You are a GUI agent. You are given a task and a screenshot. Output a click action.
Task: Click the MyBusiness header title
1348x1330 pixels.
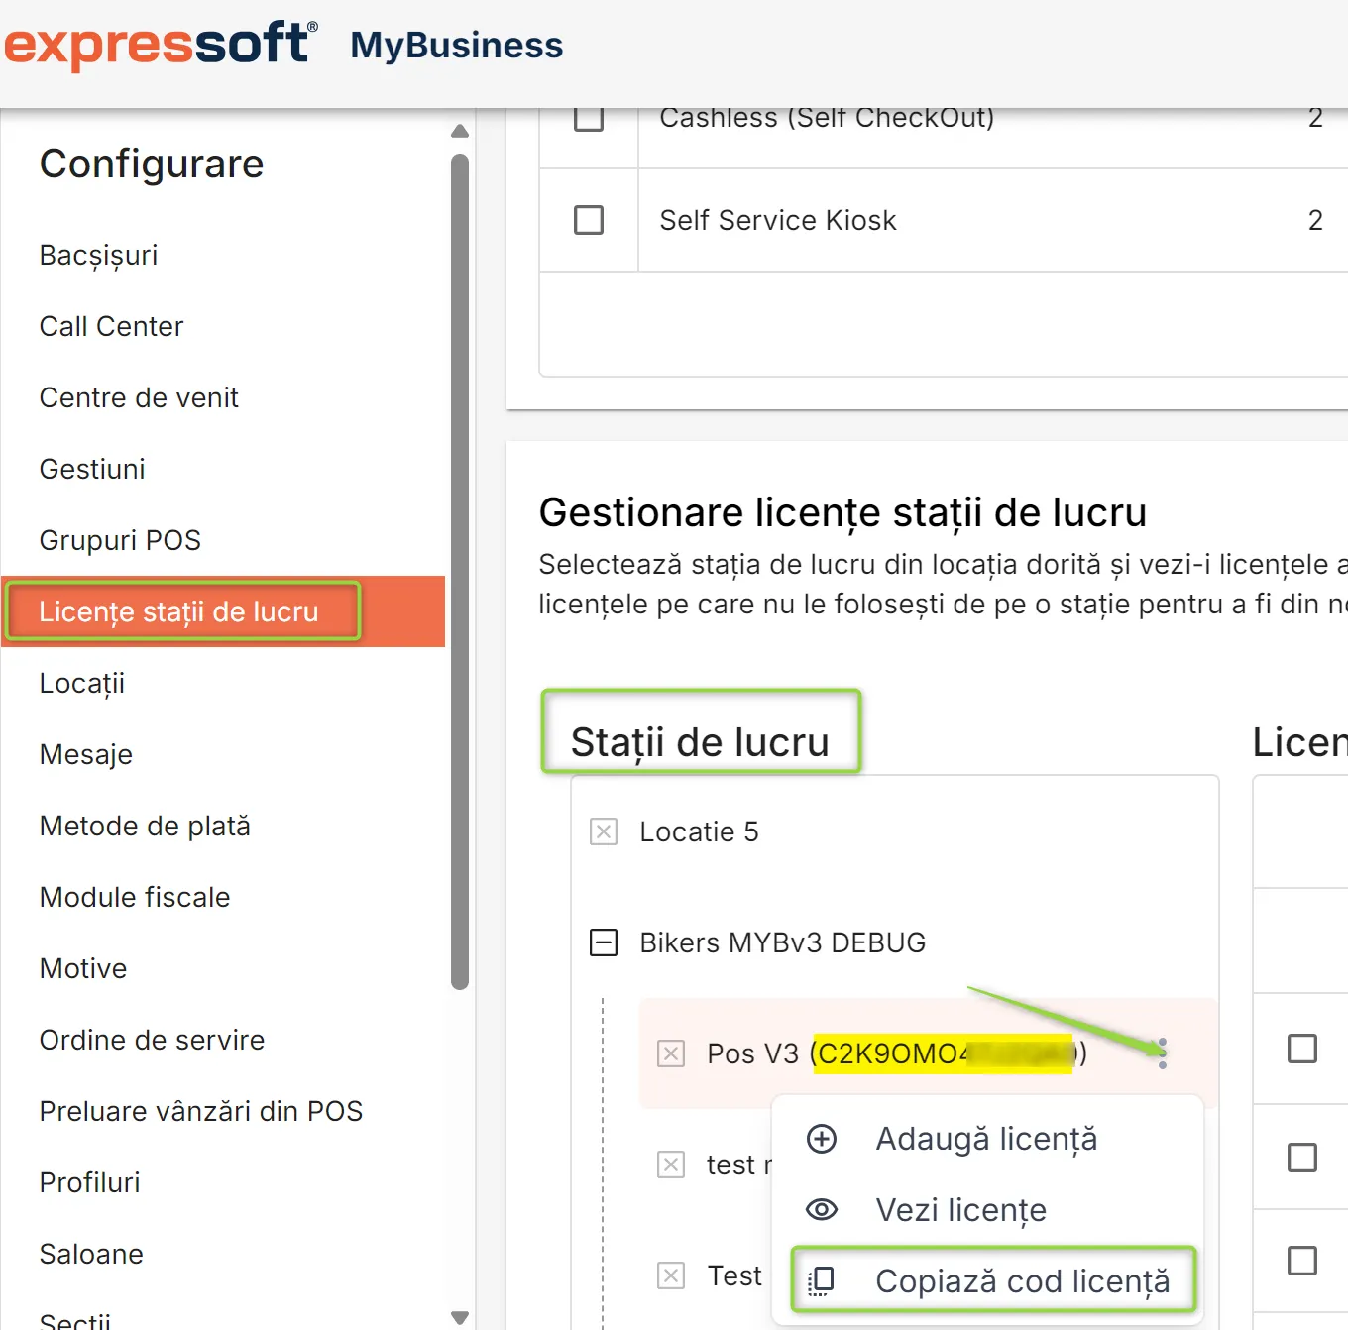[x=457, y=45]
